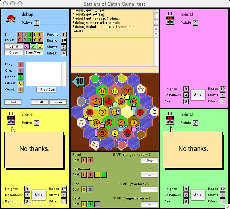The image size is (230, 209).
Task: Click the Send trade offer button
Action: [13, 46]
